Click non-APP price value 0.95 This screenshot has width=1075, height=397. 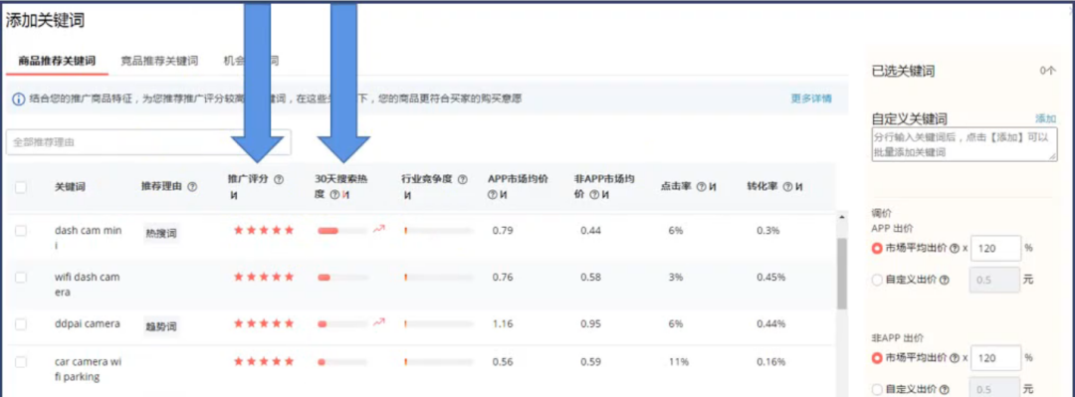tap(591, 323)
